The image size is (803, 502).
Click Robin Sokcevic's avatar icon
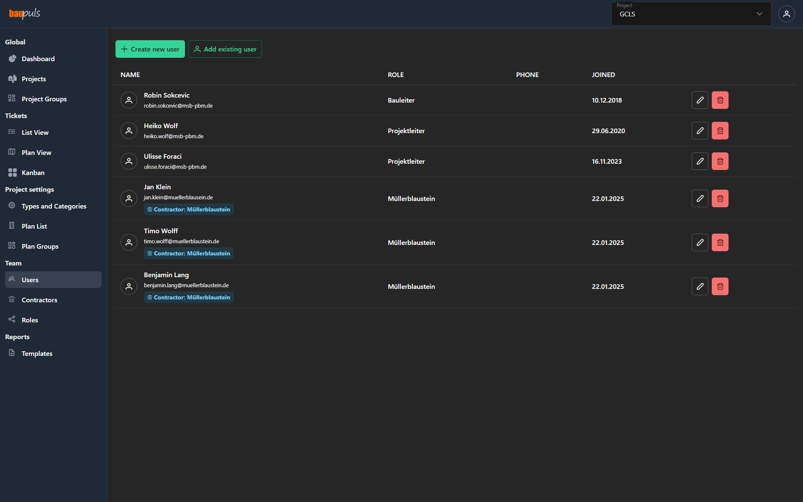pos(129,100)
